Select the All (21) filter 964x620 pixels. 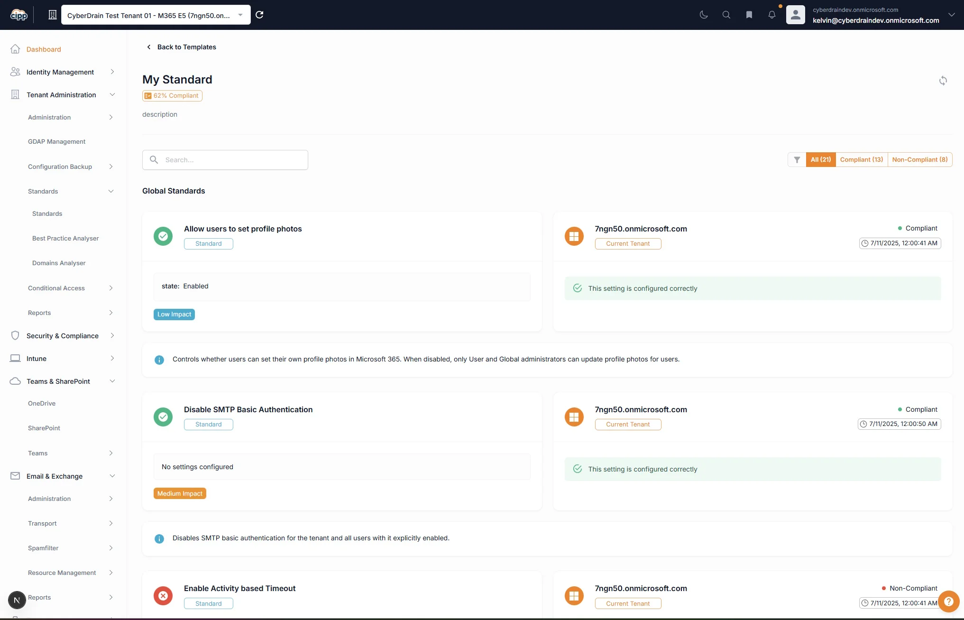coord(821,160)
